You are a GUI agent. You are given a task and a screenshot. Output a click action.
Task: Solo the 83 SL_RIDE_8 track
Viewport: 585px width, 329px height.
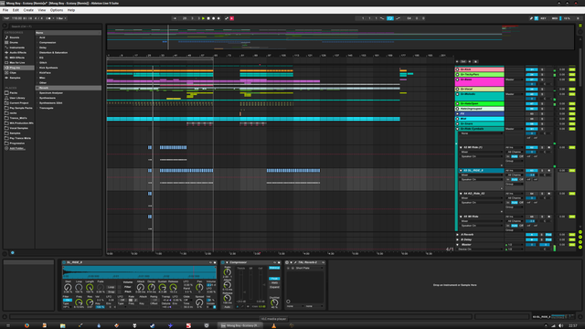[542, 171]
